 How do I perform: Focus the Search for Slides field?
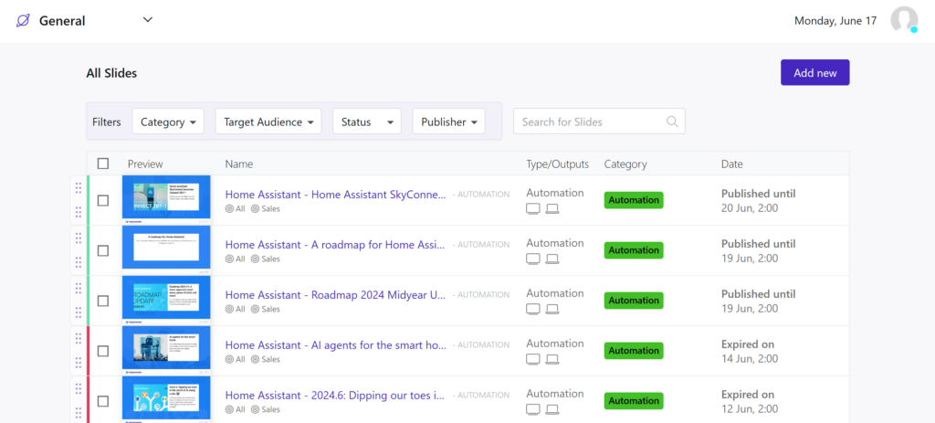click(599, 122)
